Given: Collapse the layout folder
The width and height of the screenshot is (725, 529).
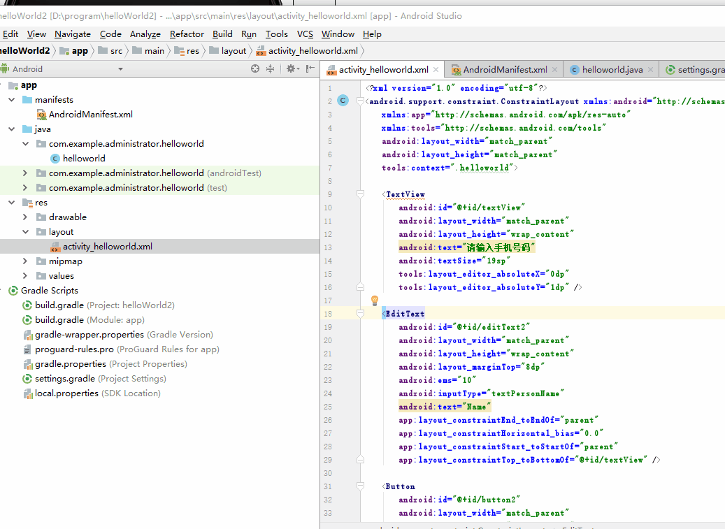Looking at the screenshot, I should tap(25, 232).
